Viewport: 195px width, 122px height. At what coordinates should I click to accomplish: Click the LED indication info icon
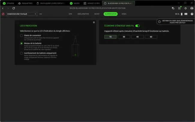(94, 22)
